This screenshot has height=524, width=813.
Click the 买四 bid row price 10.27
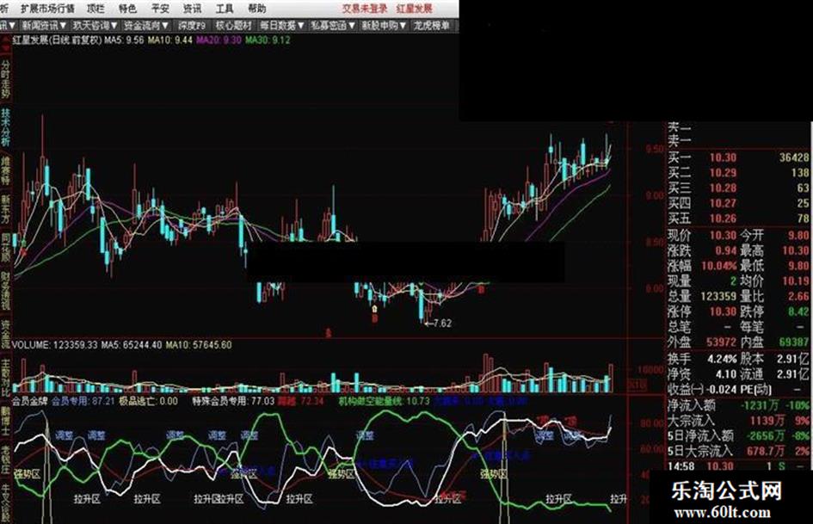pyautogui.click(x=723, y=203)
